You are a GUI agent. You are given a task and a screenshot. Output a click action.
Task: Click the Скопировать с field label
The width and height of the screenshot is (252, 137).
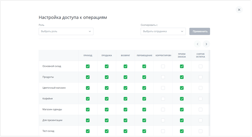click(149, 25)
